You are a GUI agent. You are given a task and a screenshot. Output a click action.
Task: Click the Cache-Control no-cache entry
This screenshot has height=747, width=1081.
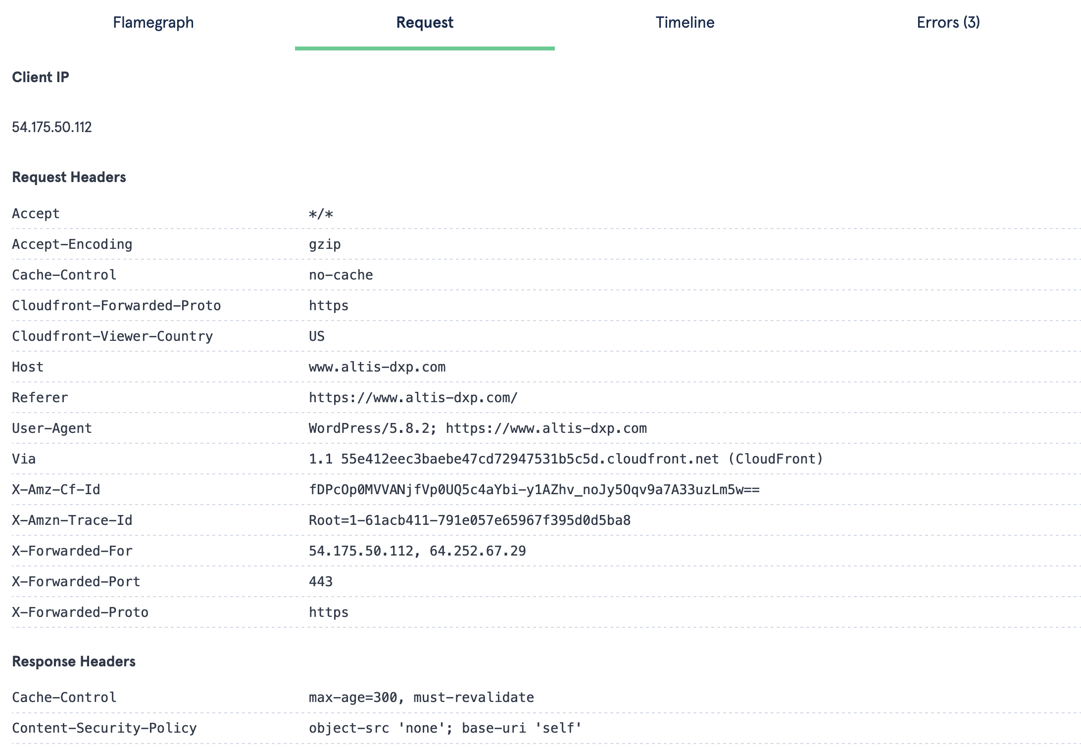341,275
